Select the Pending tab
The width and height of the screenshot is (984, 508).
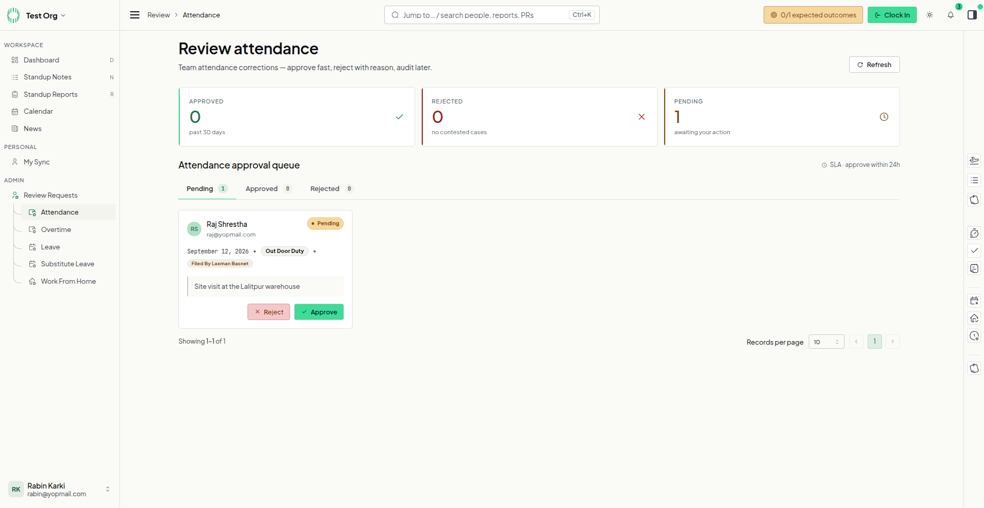[x=207, y=188]
